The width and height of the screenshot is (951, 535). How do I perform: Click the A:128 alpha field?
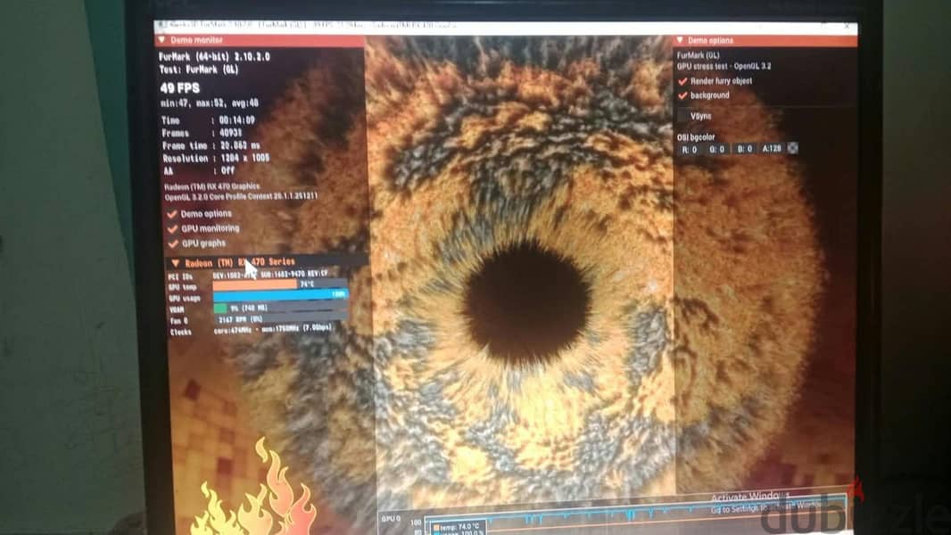click(x=772, y=148)
